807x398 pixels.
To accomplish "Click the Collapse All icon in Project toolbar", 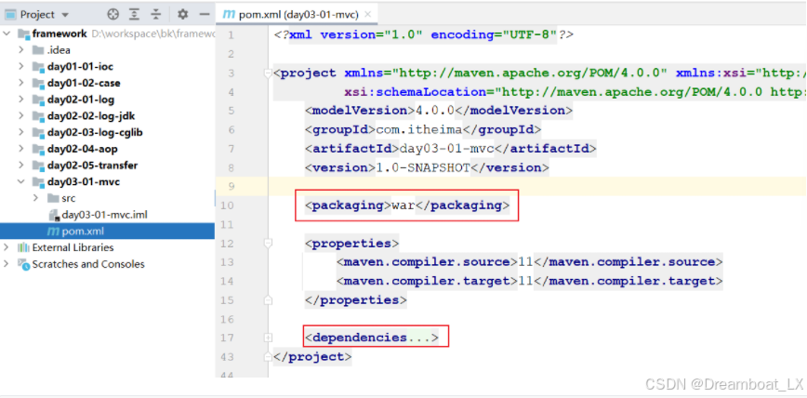I will click(156, 15).
